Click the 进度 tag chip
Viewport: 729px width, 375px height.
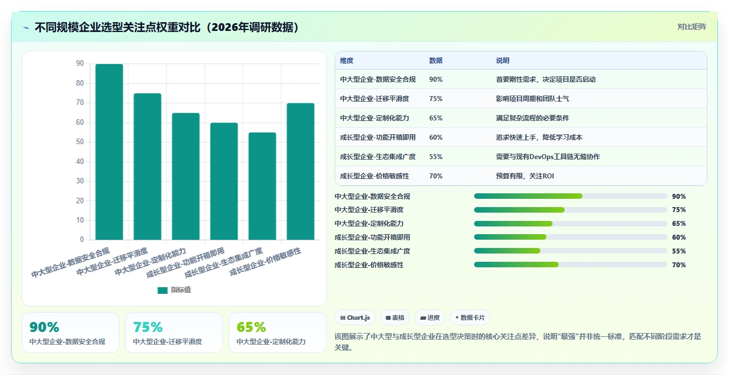pyautogui.click(x=430, y=318)
